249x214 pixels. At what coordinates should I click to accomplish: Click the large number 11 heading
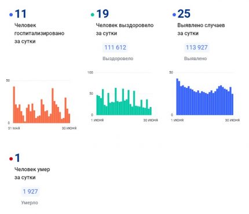[20, 14]
